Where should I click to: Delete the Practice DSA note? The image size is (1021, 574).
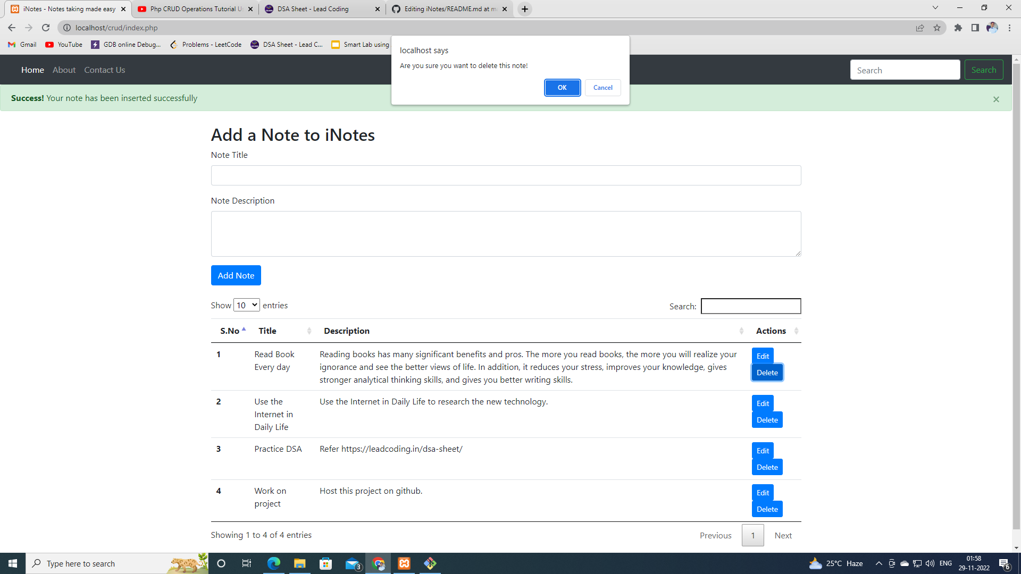[767, 467]
